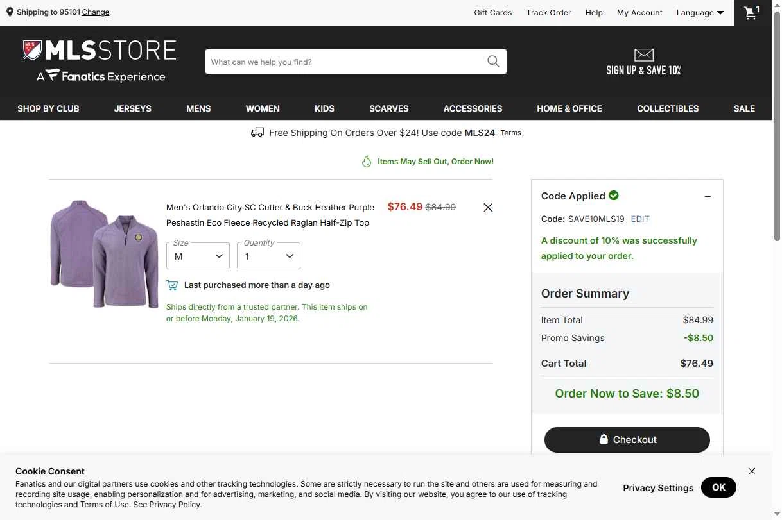
Task: Click the shipping location pin icon
Action: (x=10, y=12)
